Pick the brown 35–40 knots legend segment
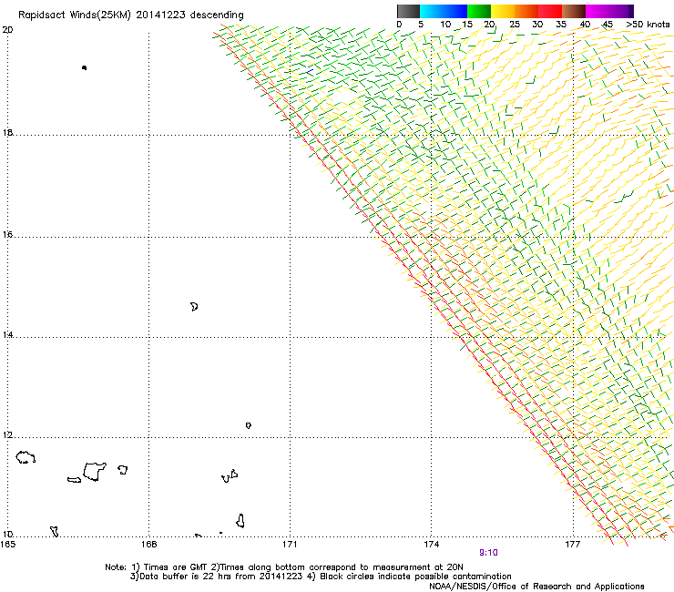Screen dimensions: 674x592 [x=574, y=11]
